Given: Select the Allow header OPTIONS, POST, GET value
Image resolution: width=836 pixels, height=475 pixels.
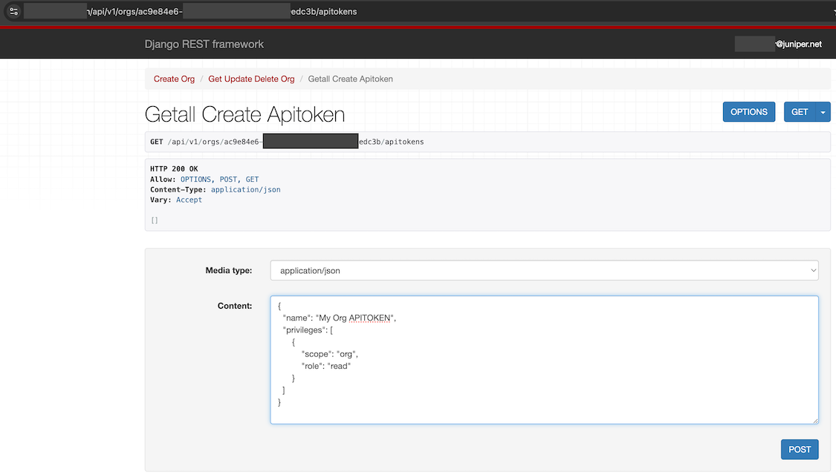Looking at the screenshot, I should click(220, 180).
